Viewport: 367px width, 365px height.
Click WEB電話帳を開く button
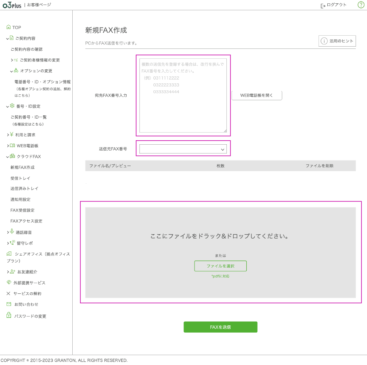point(257,95)
